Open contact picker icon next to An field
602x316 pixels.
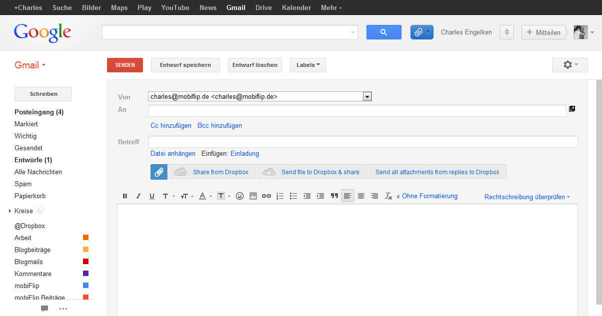(572, 108)
